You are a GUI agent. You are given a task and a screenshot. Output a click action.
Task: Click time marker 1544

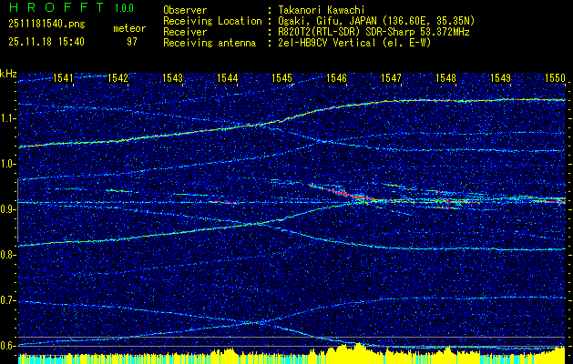pos(228,77)
